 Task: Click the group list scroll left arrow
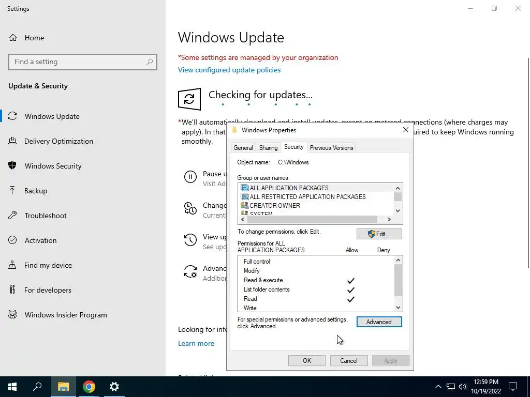[243, 219]
